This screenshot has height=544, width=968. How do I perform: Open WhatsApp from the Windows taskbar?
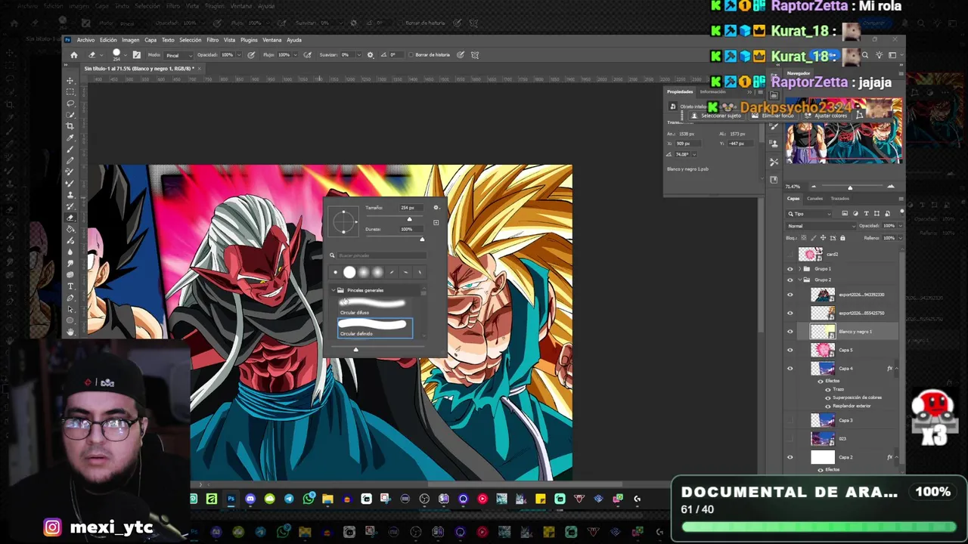(x=309, y=499)
